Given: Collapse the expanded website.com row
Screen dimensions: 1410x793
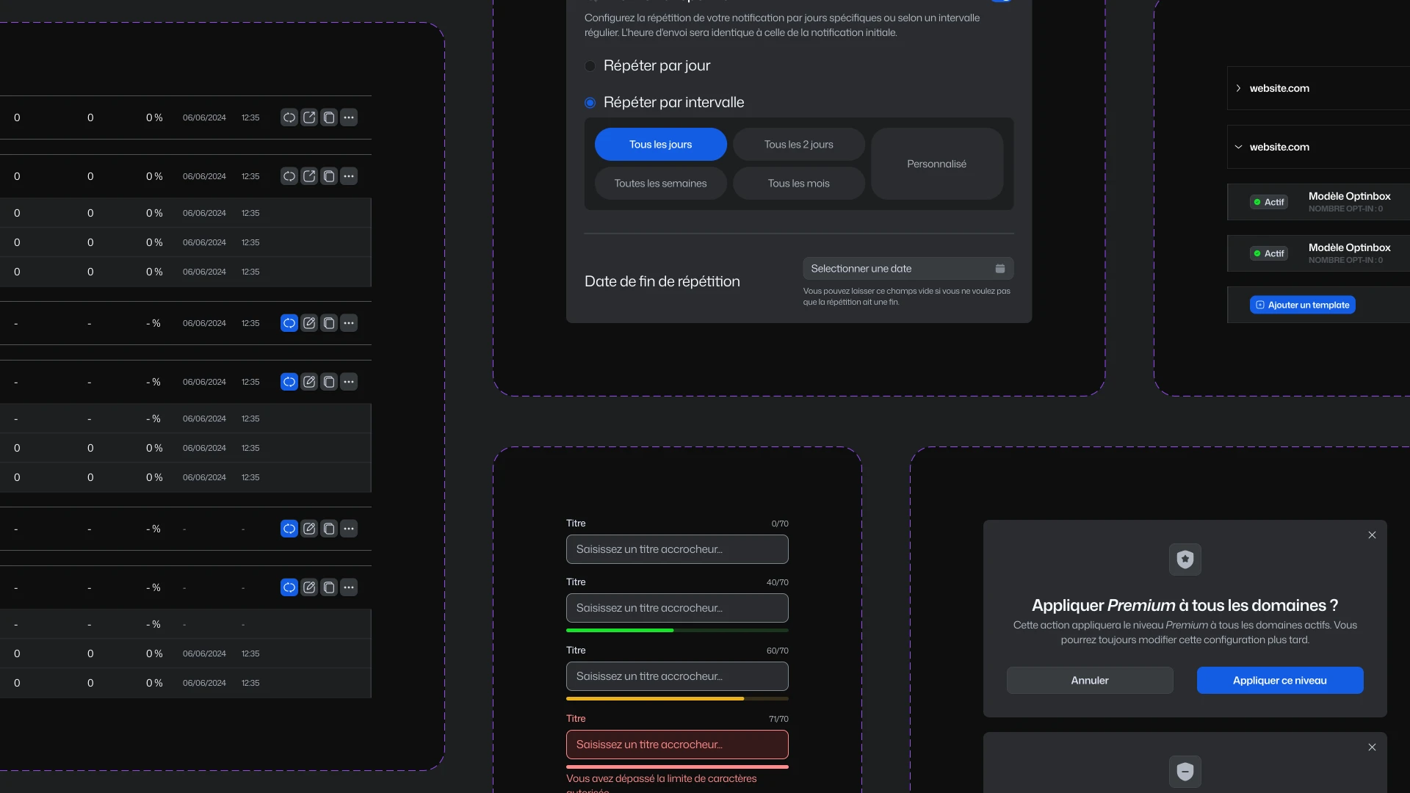Looking at the screenshot, I should 1238,147.
